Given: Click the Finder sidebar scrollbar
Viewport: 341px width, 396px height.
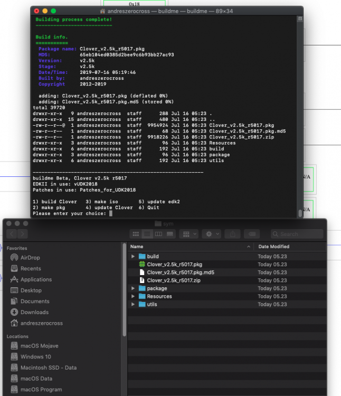Looking at the screenshot, I should (124, 290).
